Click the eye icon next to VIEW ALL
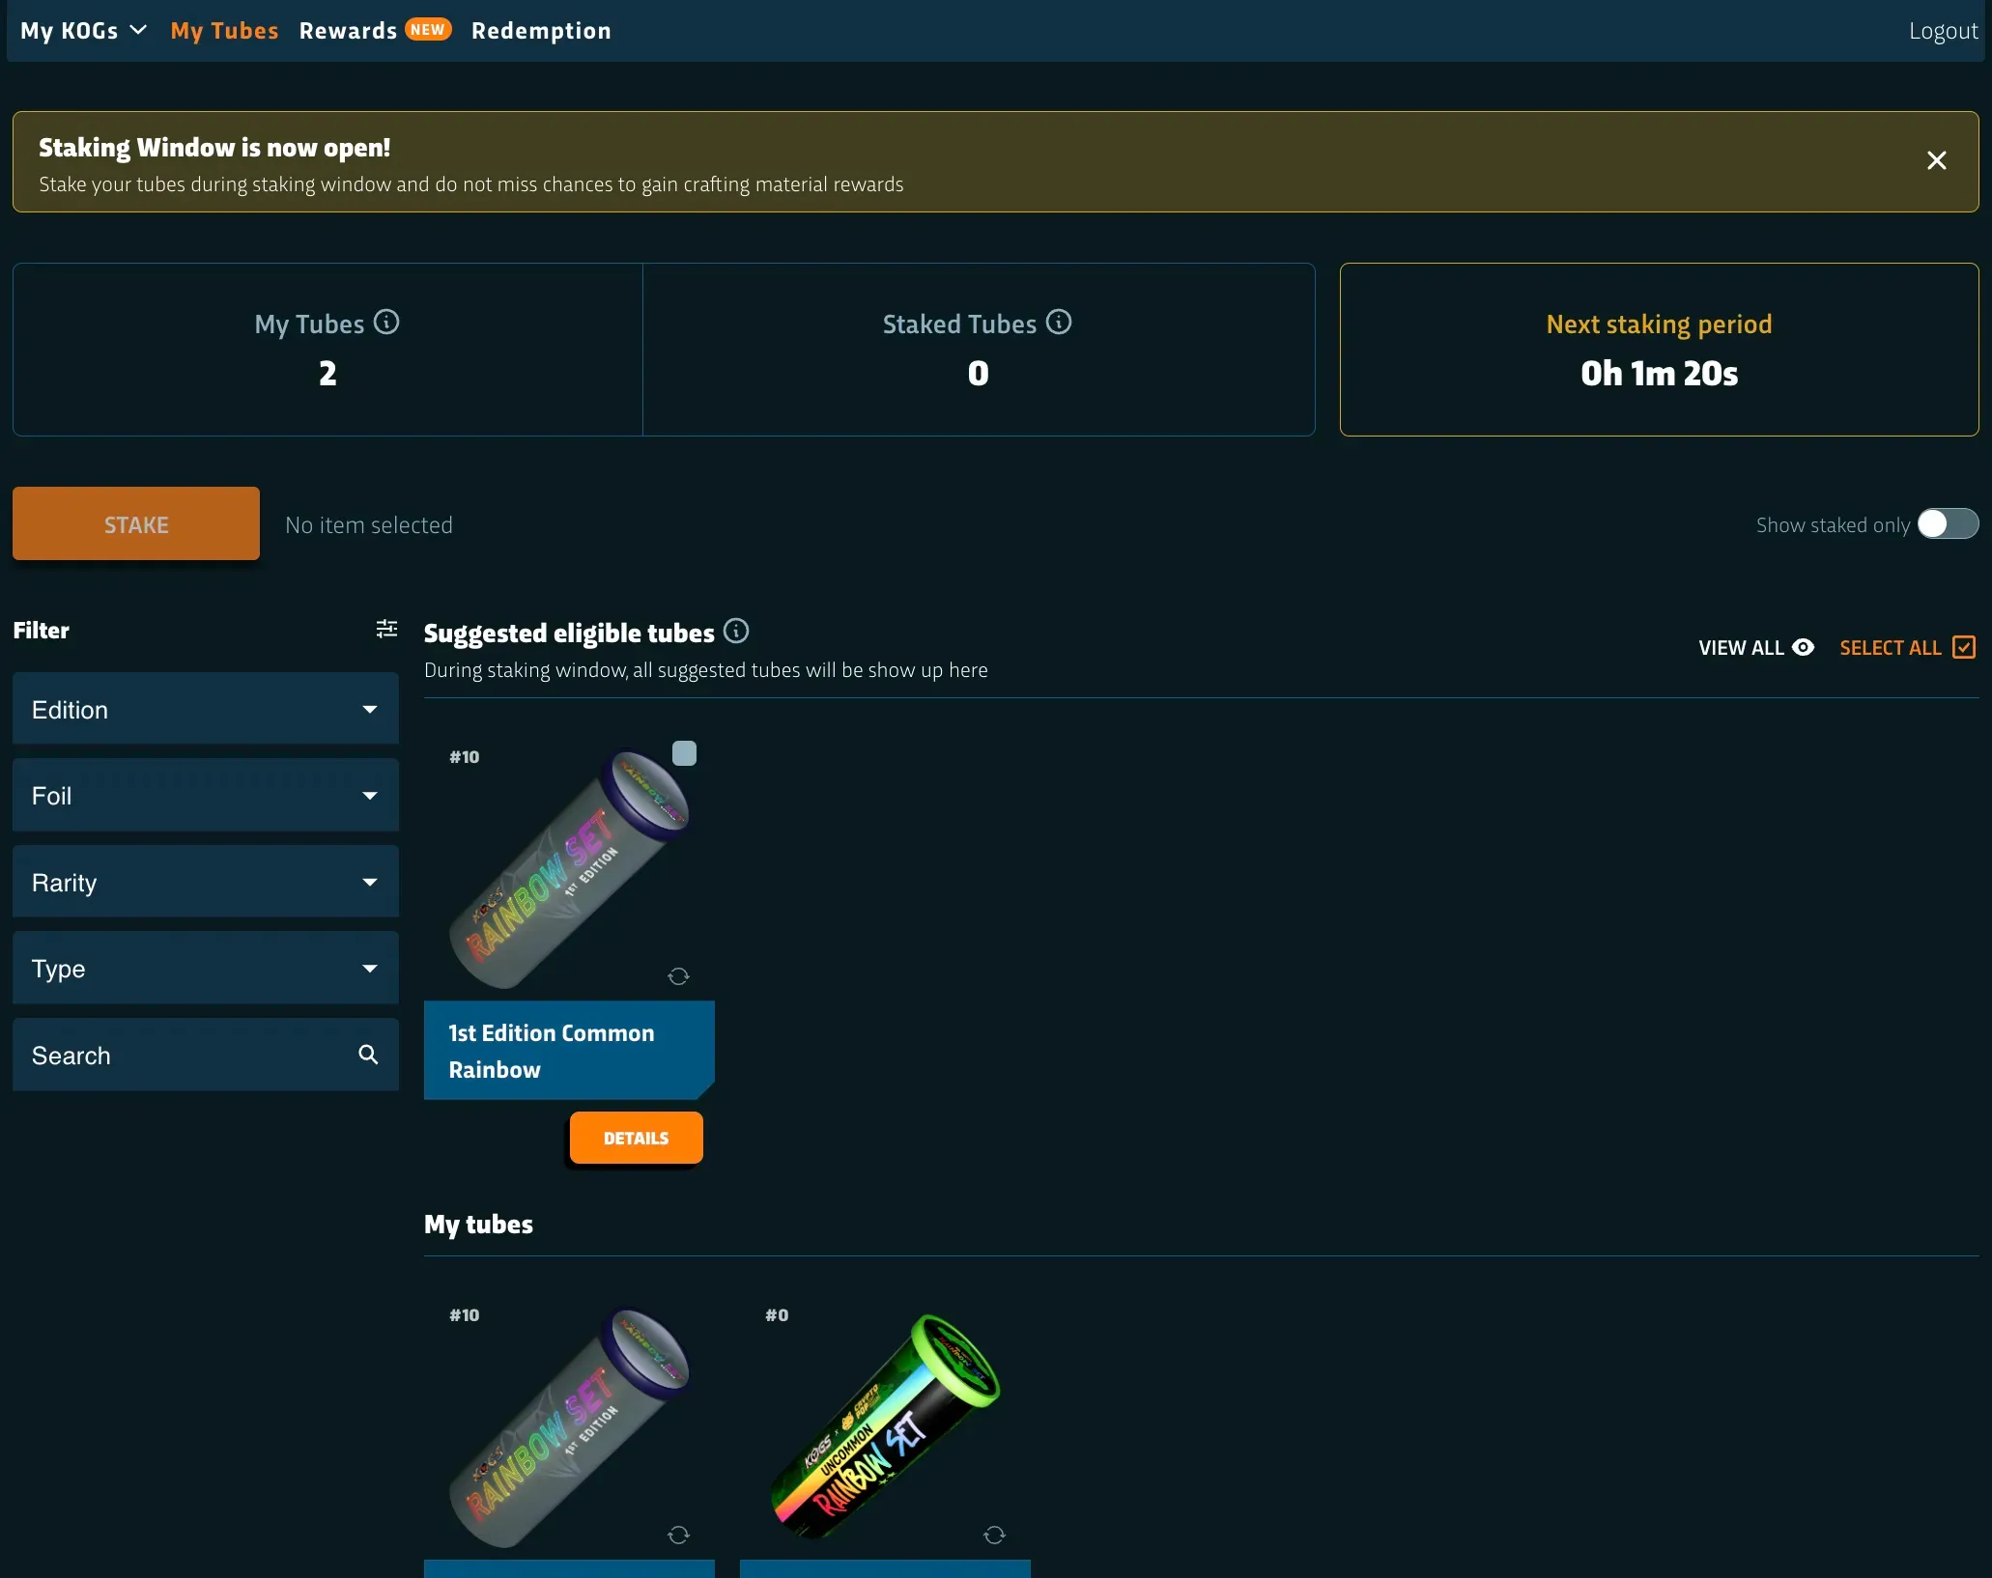Screen dimensions: 1992x1578 (1805, 647)
